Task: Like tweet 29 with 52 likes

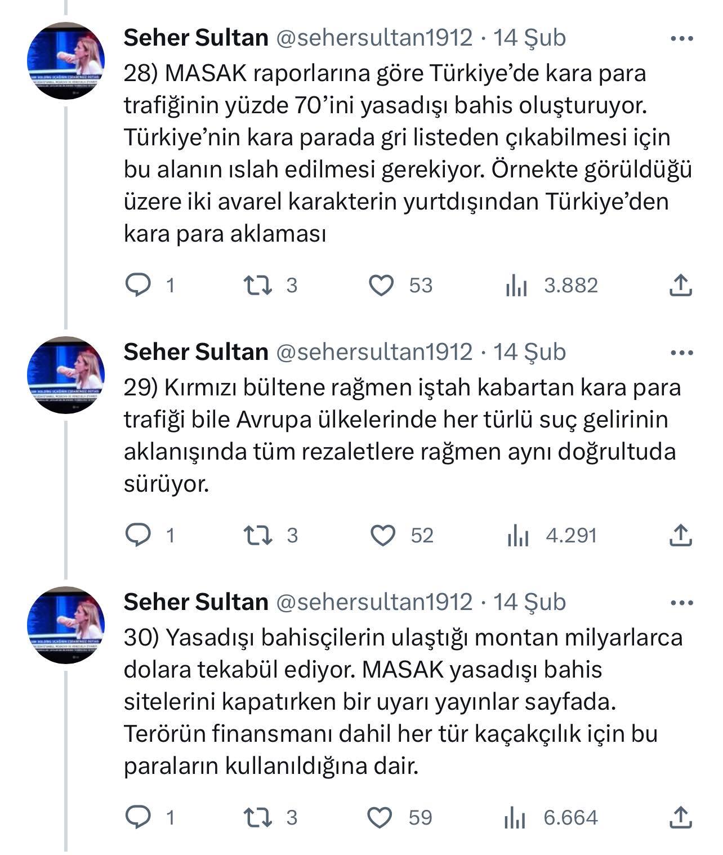Action: [x=383, y=535]
